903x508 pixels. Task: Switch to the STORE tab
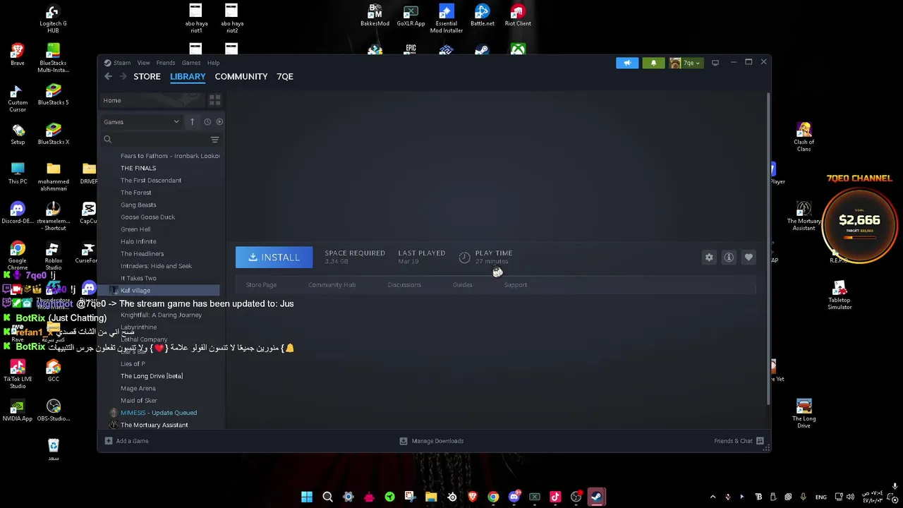tap(147, 76)
